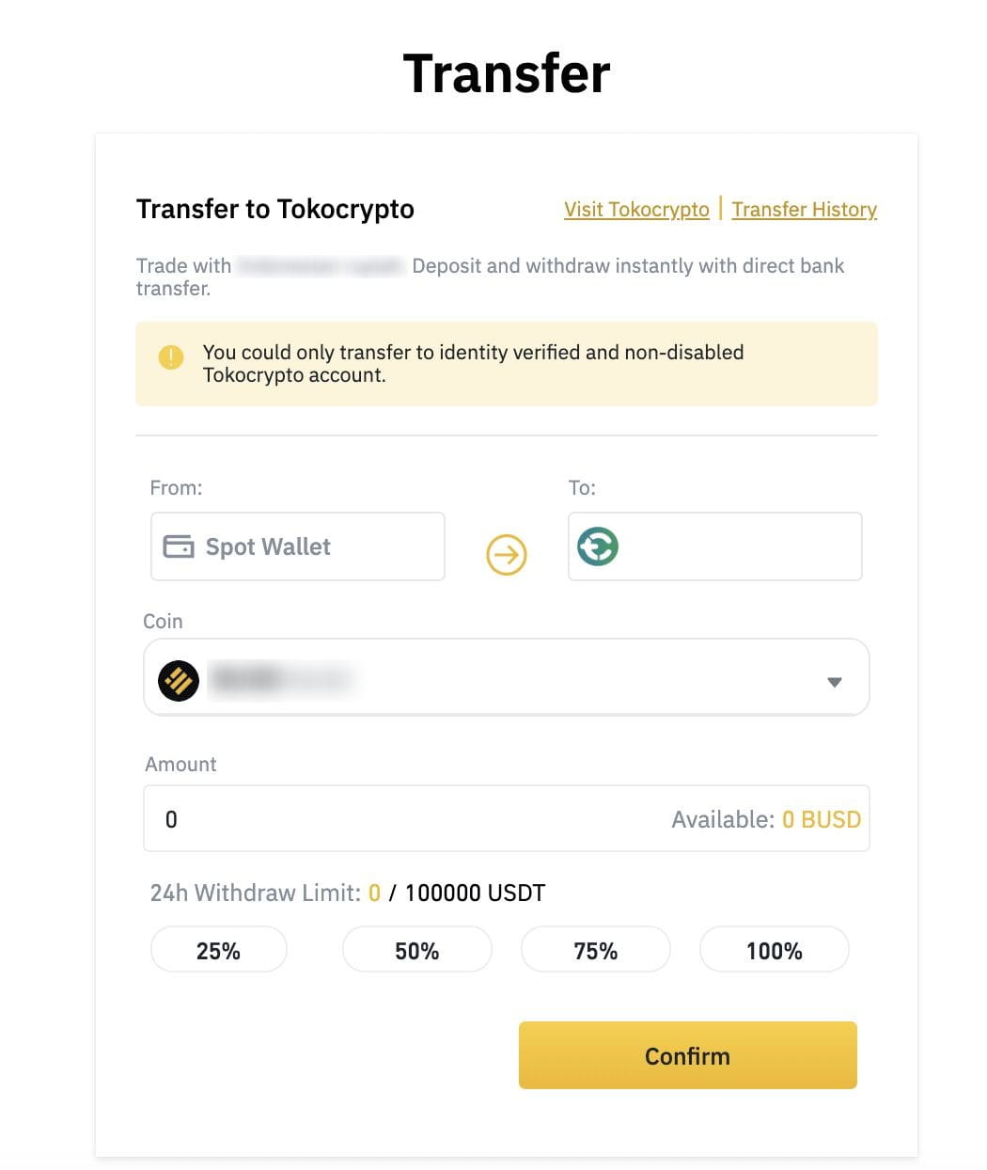987x1170 pixels.
Task: Click the circular arrow swap icon
Action: (x=507, y=555)
